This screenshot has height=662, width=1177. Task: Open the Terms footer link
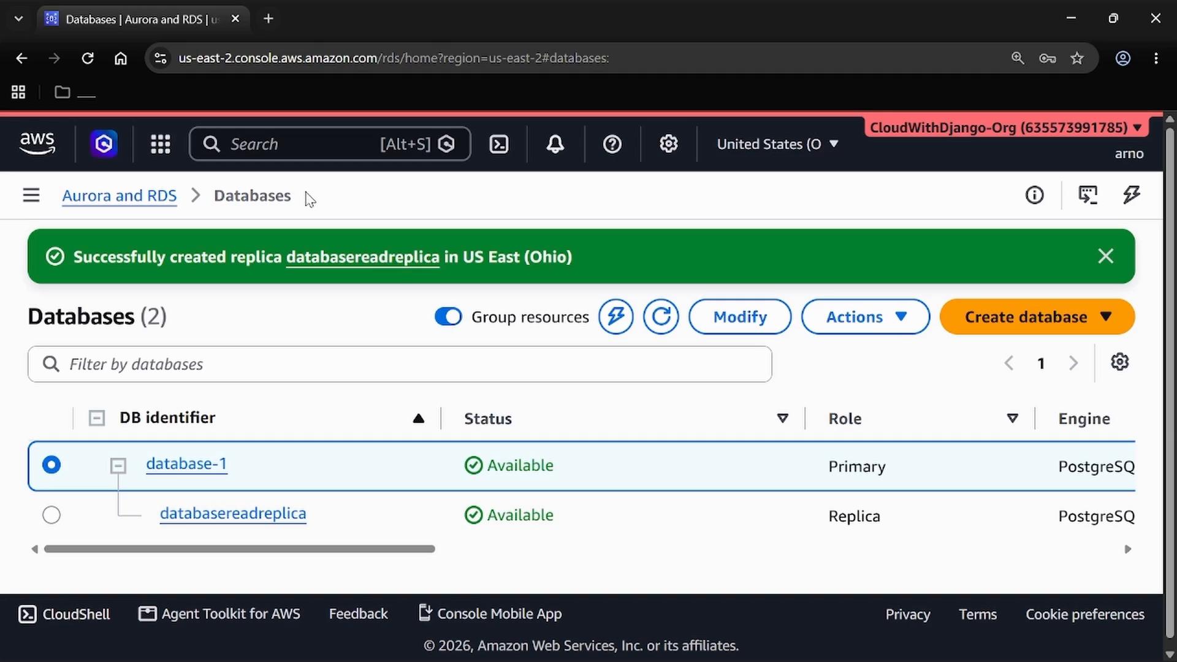point(978,614)
